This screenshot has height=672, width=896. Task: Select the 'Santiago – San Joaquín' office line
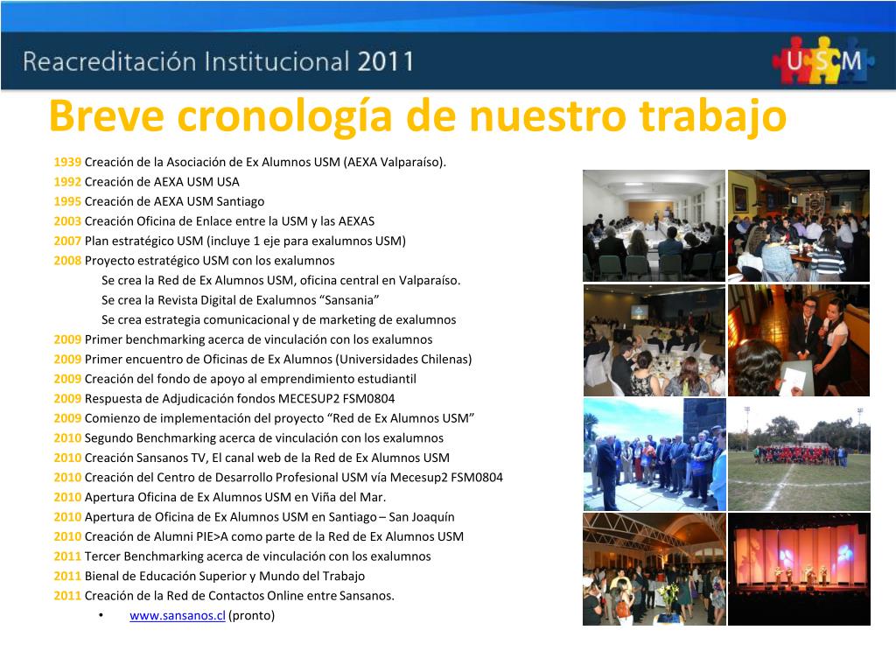[x=255, y=516]
